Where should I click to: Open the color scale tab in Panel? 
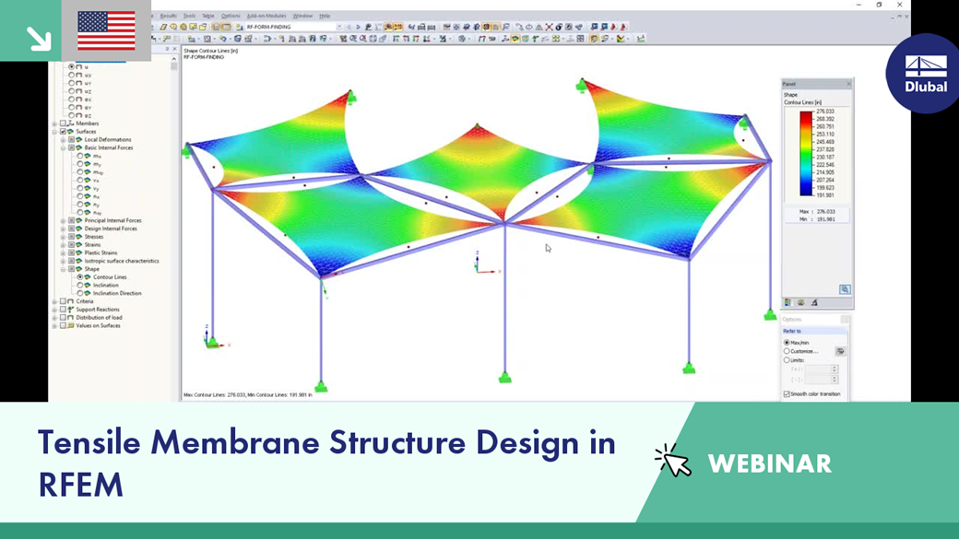[x=787, y=302]
